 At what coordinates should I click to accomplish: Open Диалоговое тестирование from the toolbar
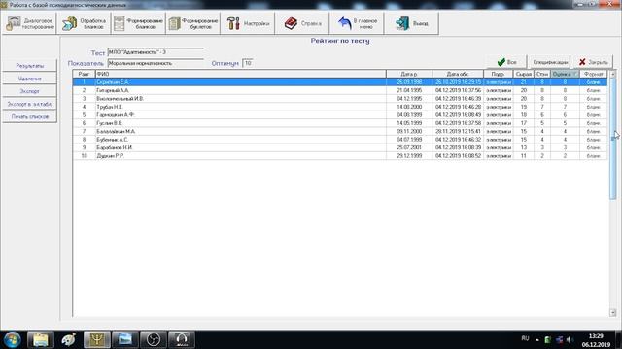tap(29, 23)
